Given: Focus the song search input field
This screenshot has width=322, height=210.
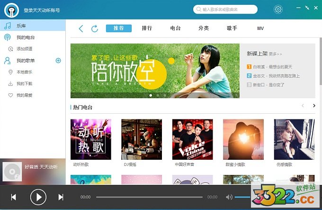Looking at the screenshot, I should pyautogui.click(x=225, y=9).
